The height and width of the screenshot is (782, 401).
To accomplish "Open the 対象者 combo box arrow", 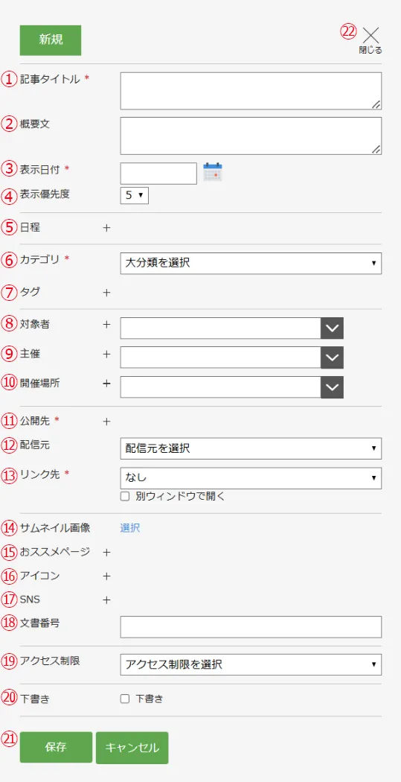I will tap(333, 328).
